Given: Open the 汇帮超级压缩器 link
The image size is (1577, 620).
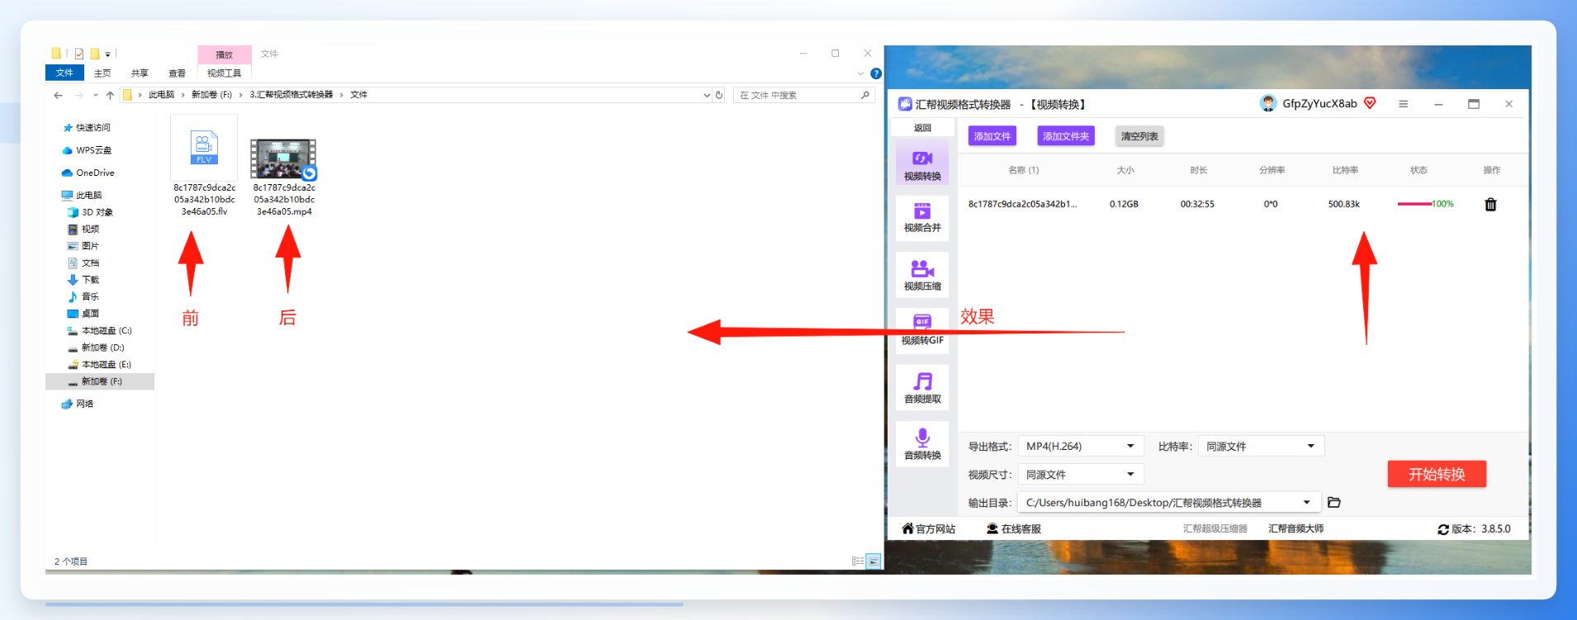Looking at the screenshot, I should point(1215,528).
